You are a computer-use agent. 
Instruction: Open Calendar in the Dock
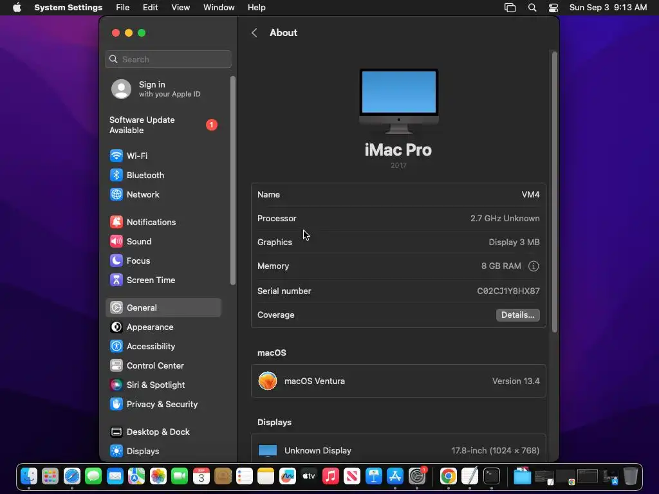coord(201,477)
